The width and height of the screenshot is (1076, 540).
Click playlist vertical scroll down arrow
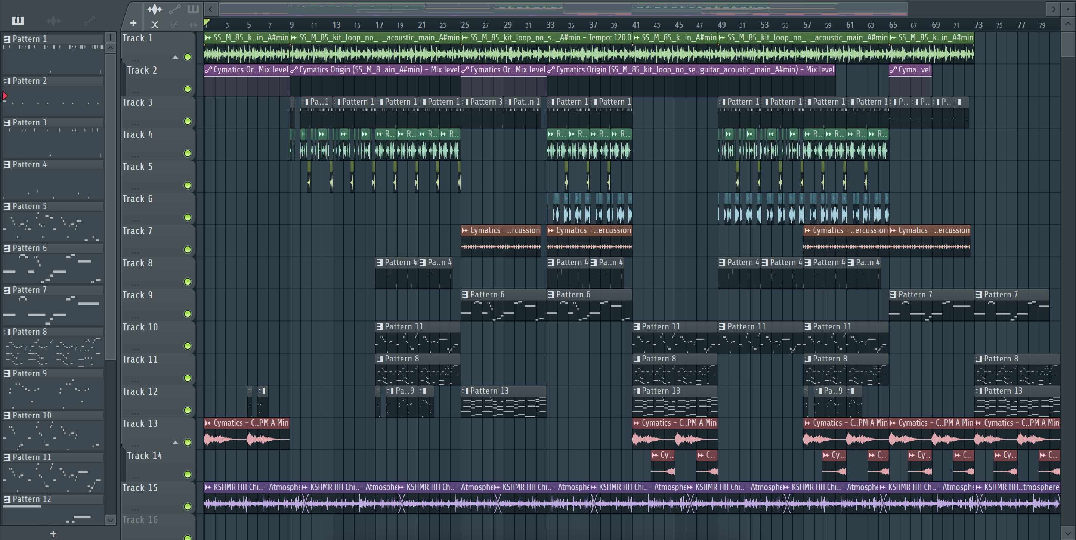(1068, 533)
